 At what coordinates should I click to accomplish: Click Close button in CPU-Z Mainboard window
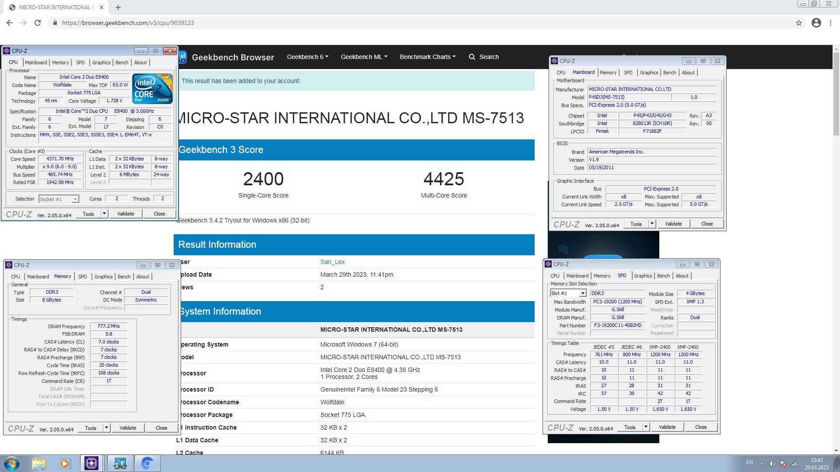(x=707, y=224)
